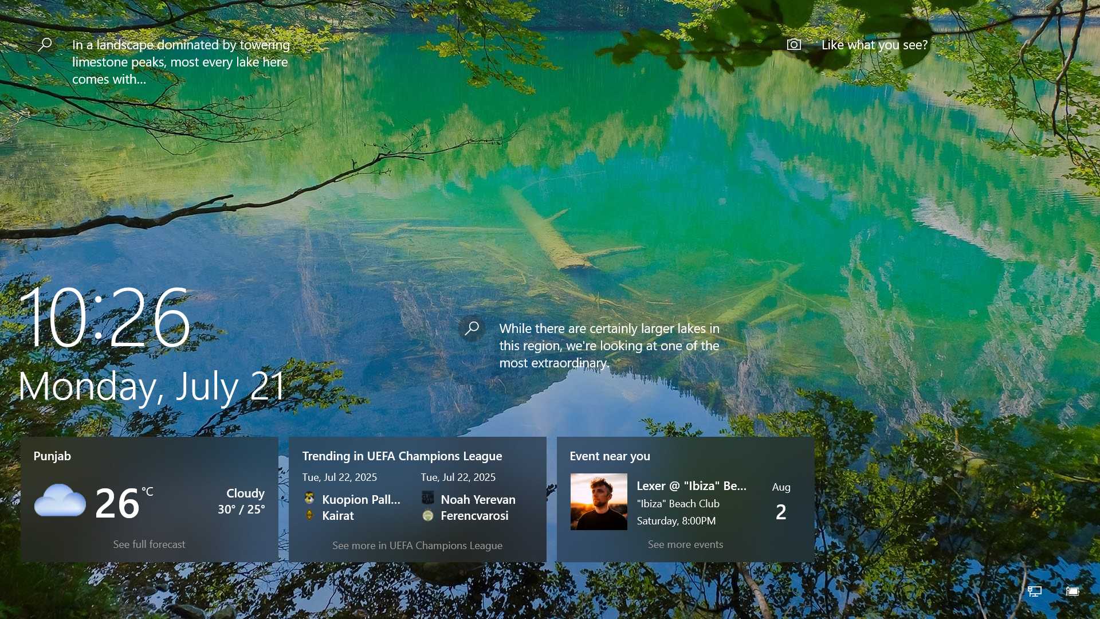Click the Punjab location title
This screenshot has width=1100, height=619.
52,456
